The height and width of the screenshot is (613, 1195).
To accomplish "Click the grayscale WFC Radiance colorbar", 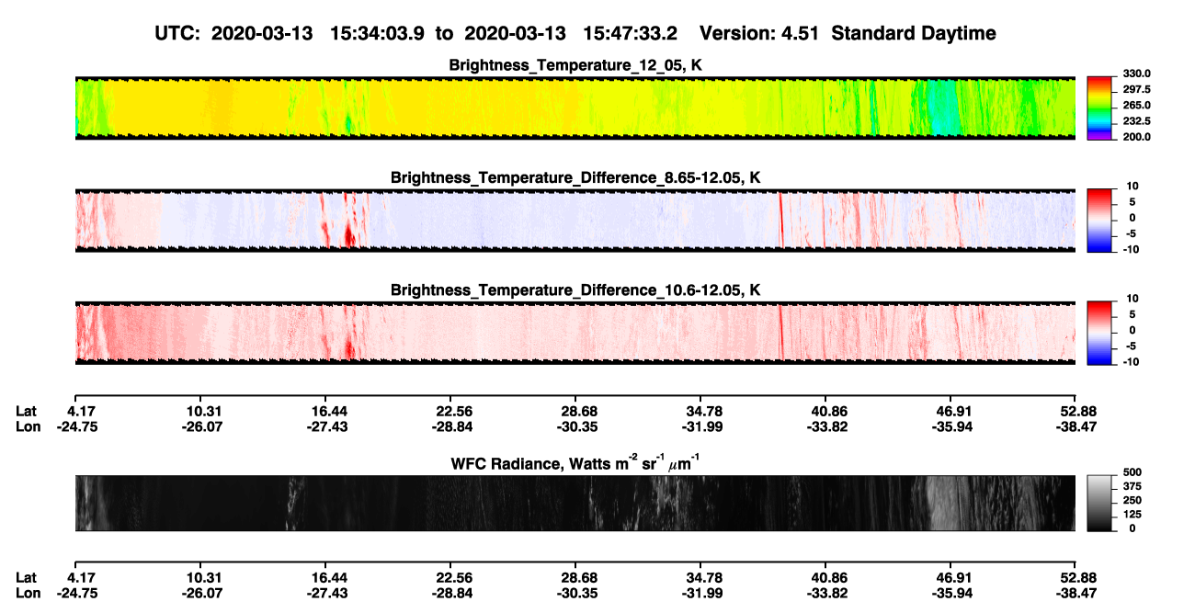I will pyautogui.click(x=1099, y=503).
